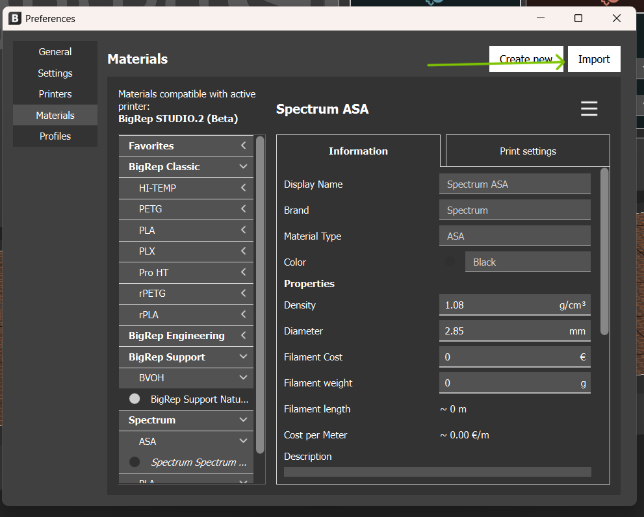Select the Materials sidebar item

click(55, 116)
